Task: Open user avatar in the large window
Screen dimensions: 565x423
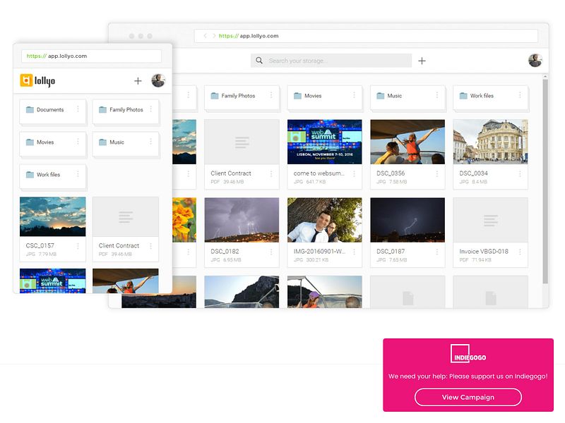Action: click(x=535, y=61)
